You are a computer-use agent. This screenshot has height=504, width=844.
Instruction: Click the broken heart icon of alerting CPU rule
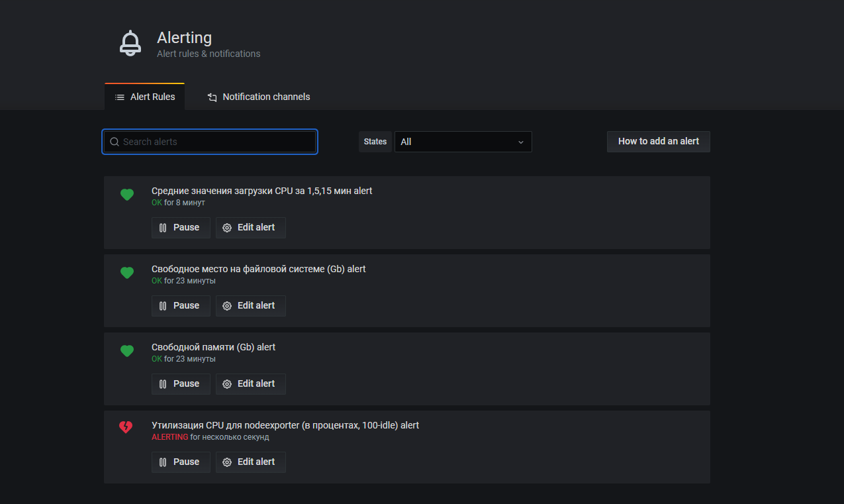point(126,427)
